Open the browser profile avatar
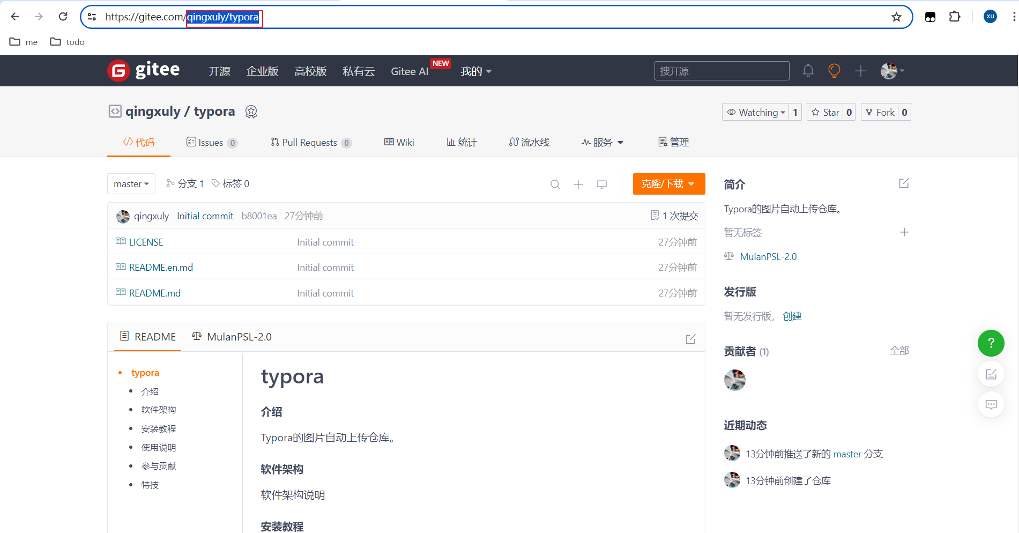This screenshot has height=533, width=1019. [x=990, y=17]
